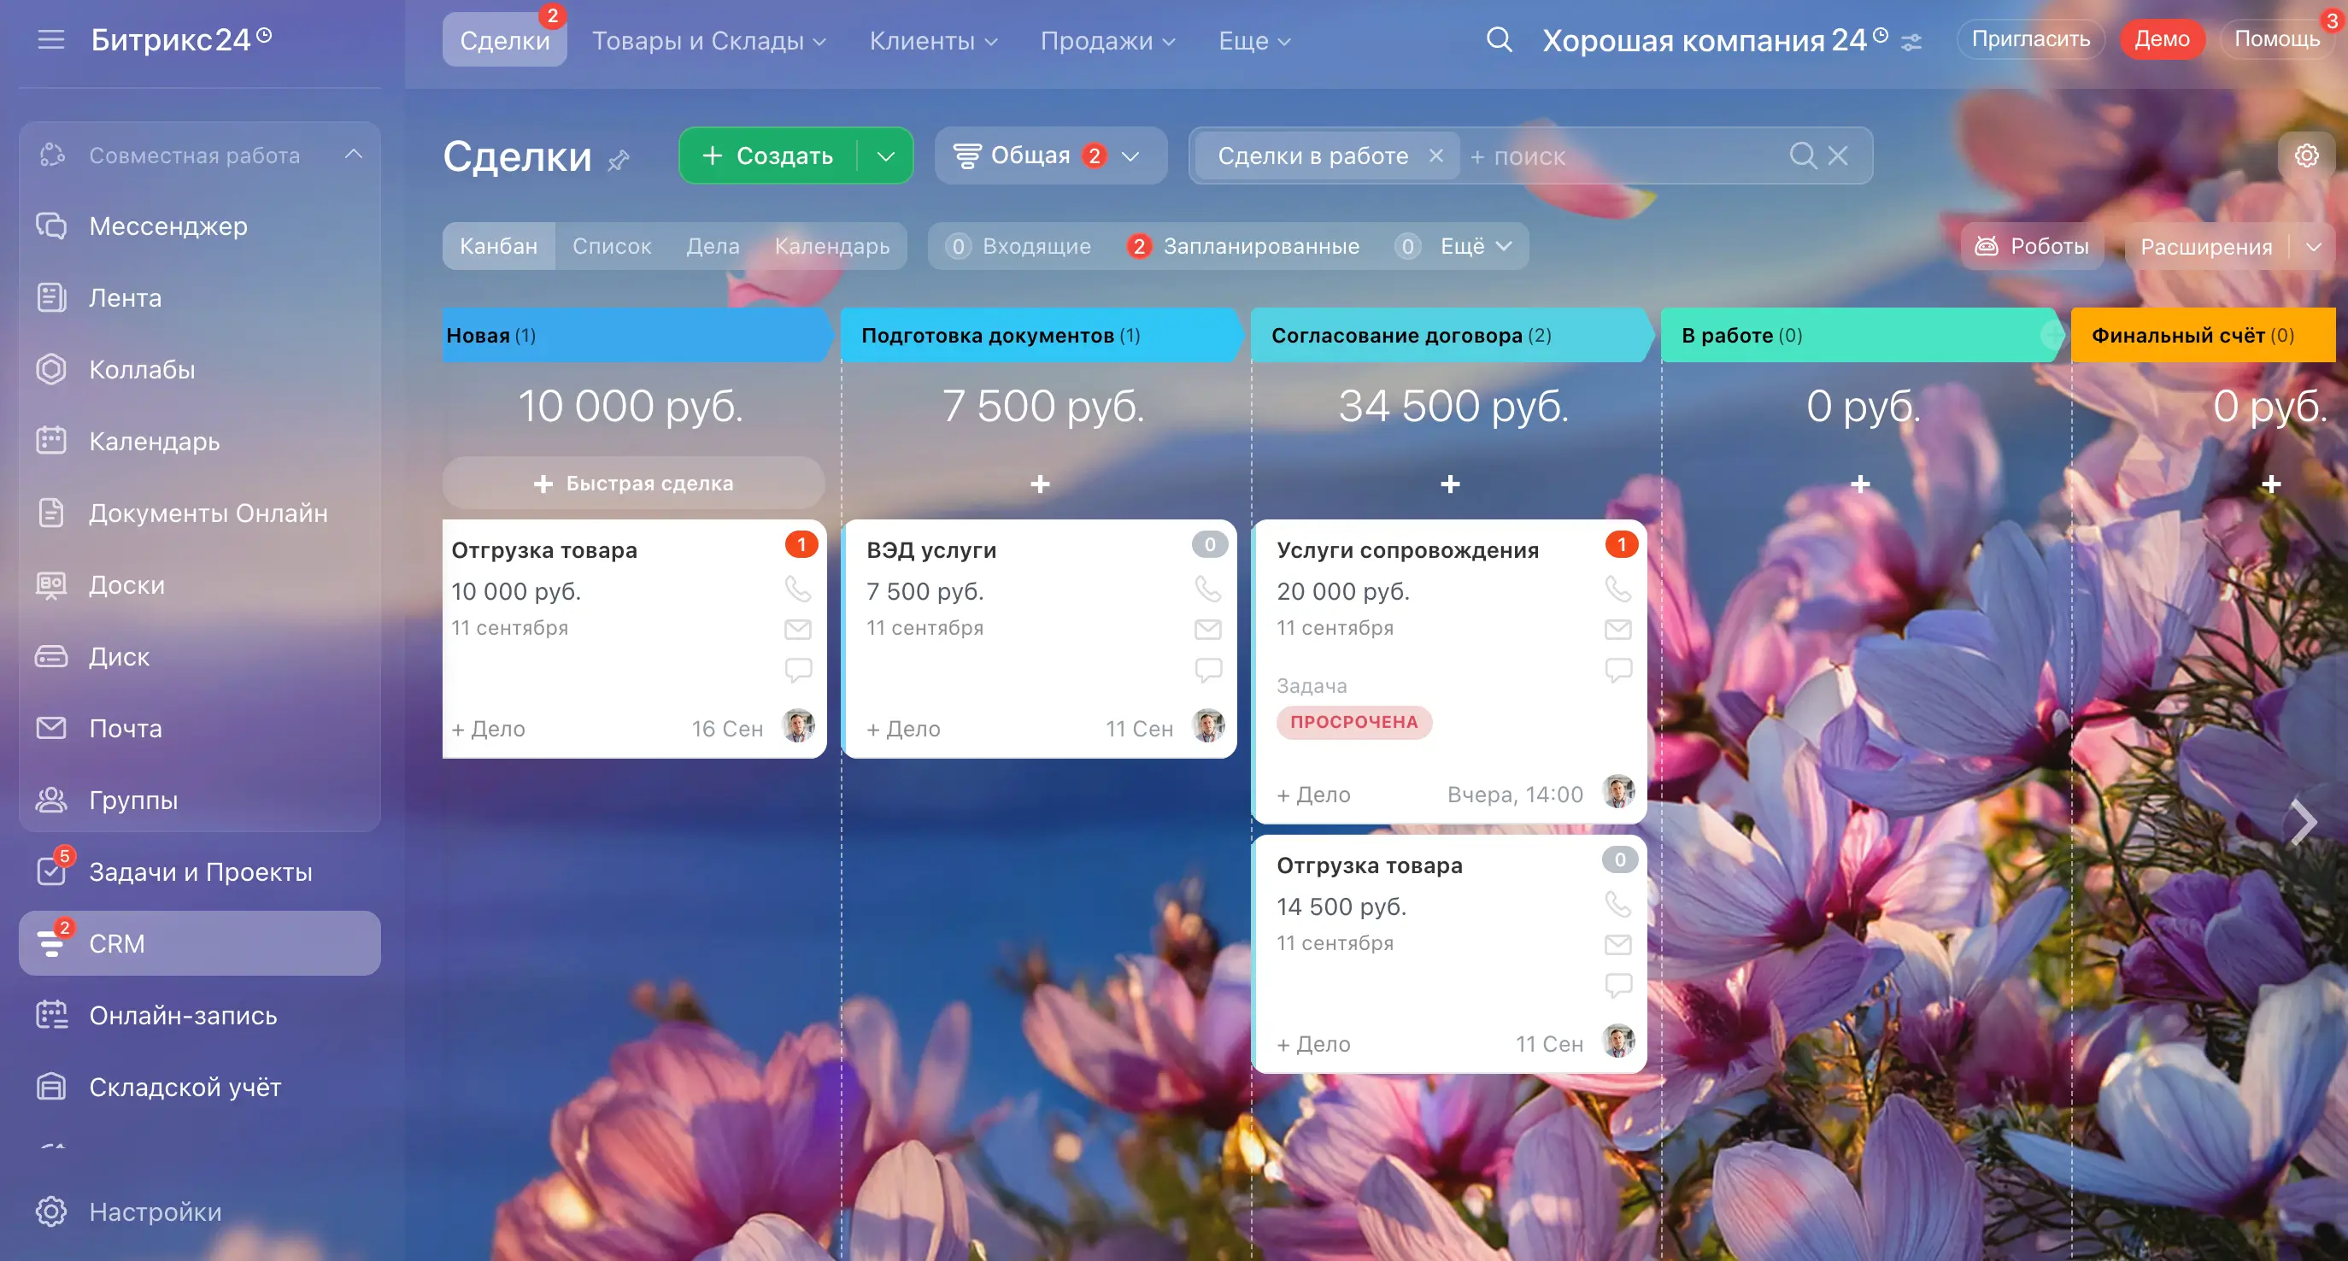2348x1261 pixels.
Task: Click email icon on Услуги сопровождения card
Action: click(1618, 630)
